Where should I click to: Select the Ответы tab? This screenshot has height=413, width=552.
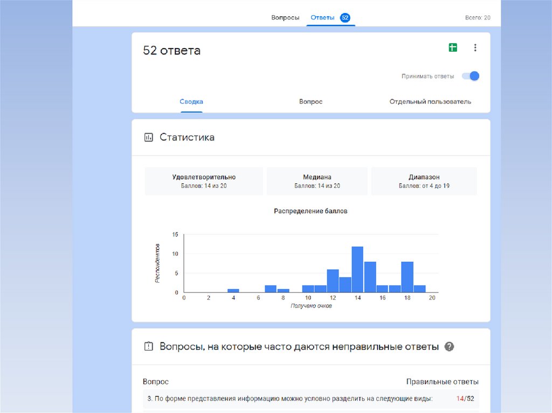322,18
